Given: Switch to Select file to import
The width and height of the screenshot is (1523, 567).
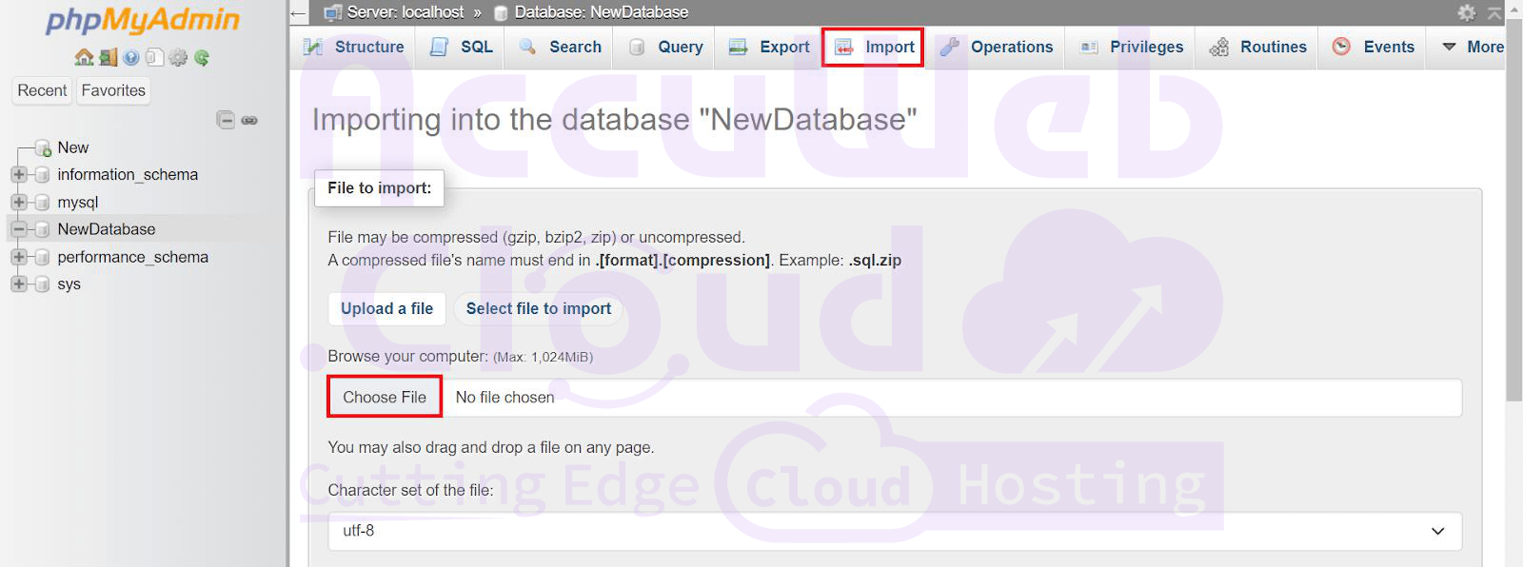Looking at the screenshot, I should (538, 308).
